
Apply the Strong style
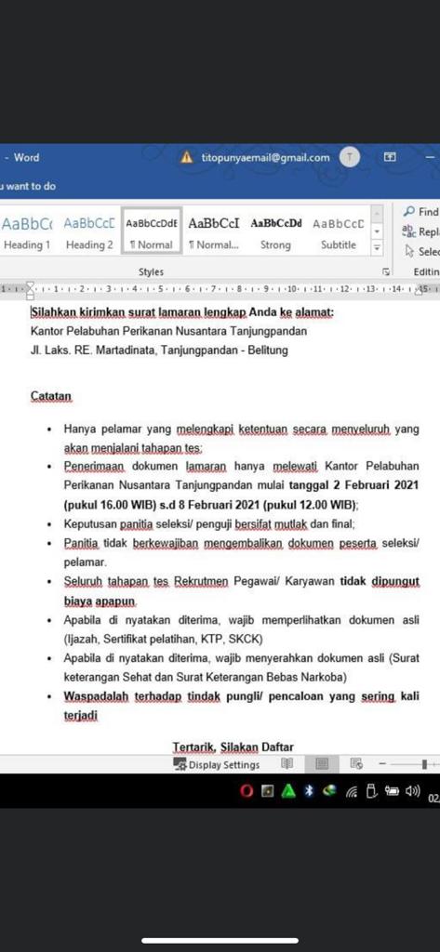click(x=276, y=234)
